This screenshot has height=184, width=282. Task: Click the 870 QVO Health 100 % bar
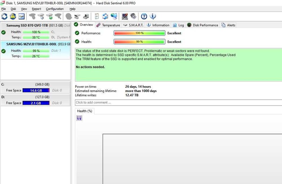pos(36,32)
